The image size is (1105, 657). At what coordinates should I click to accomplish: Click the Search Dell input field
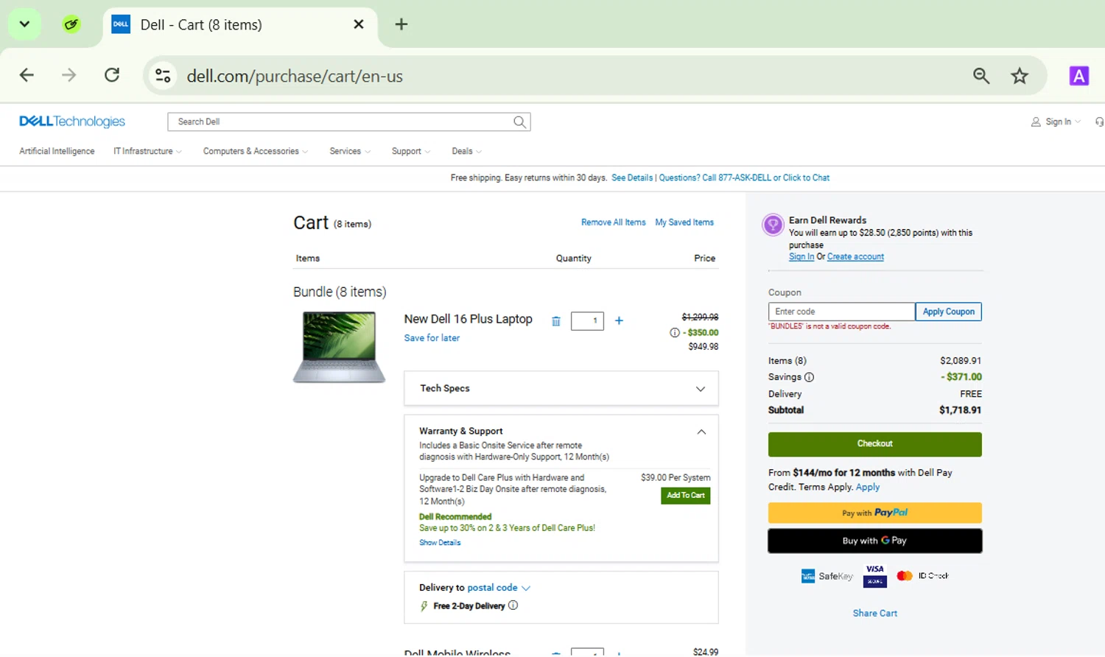click(x=340, y=122)
